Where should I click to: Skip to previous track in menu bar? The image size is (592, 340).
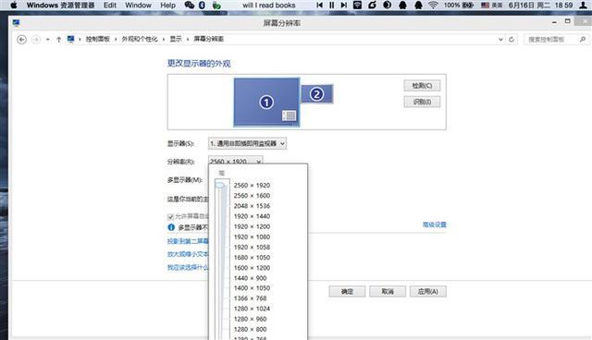tap(319, 6)
